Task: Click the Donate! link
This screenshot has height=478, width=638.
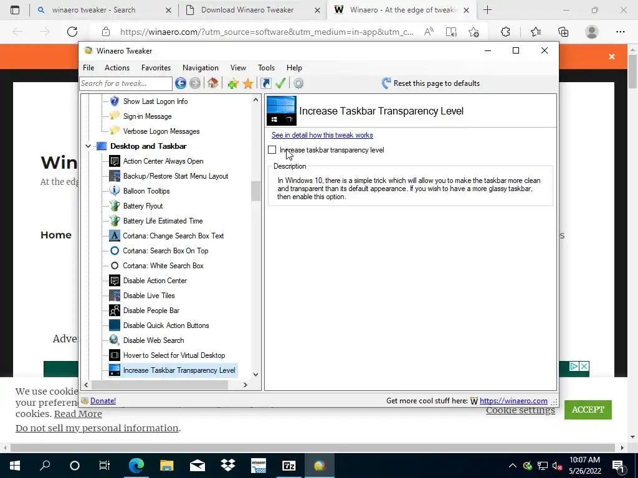Action: tap(103, 401)
